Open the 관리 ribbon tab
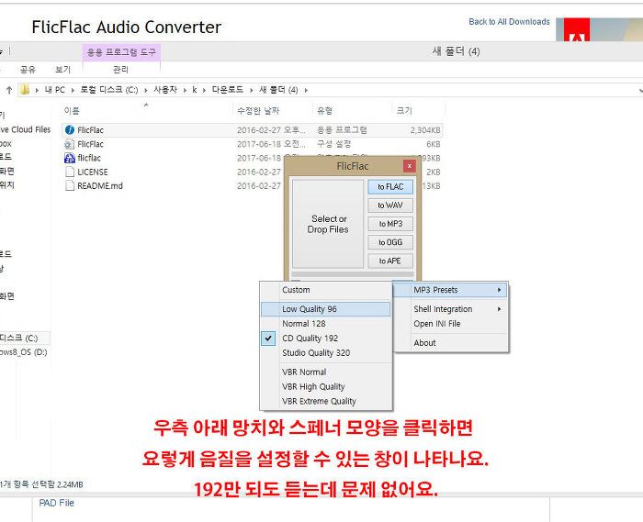Image resolution: width=643 pixels, height=522 pixels. pyautogui.click(x=120, y=70)
